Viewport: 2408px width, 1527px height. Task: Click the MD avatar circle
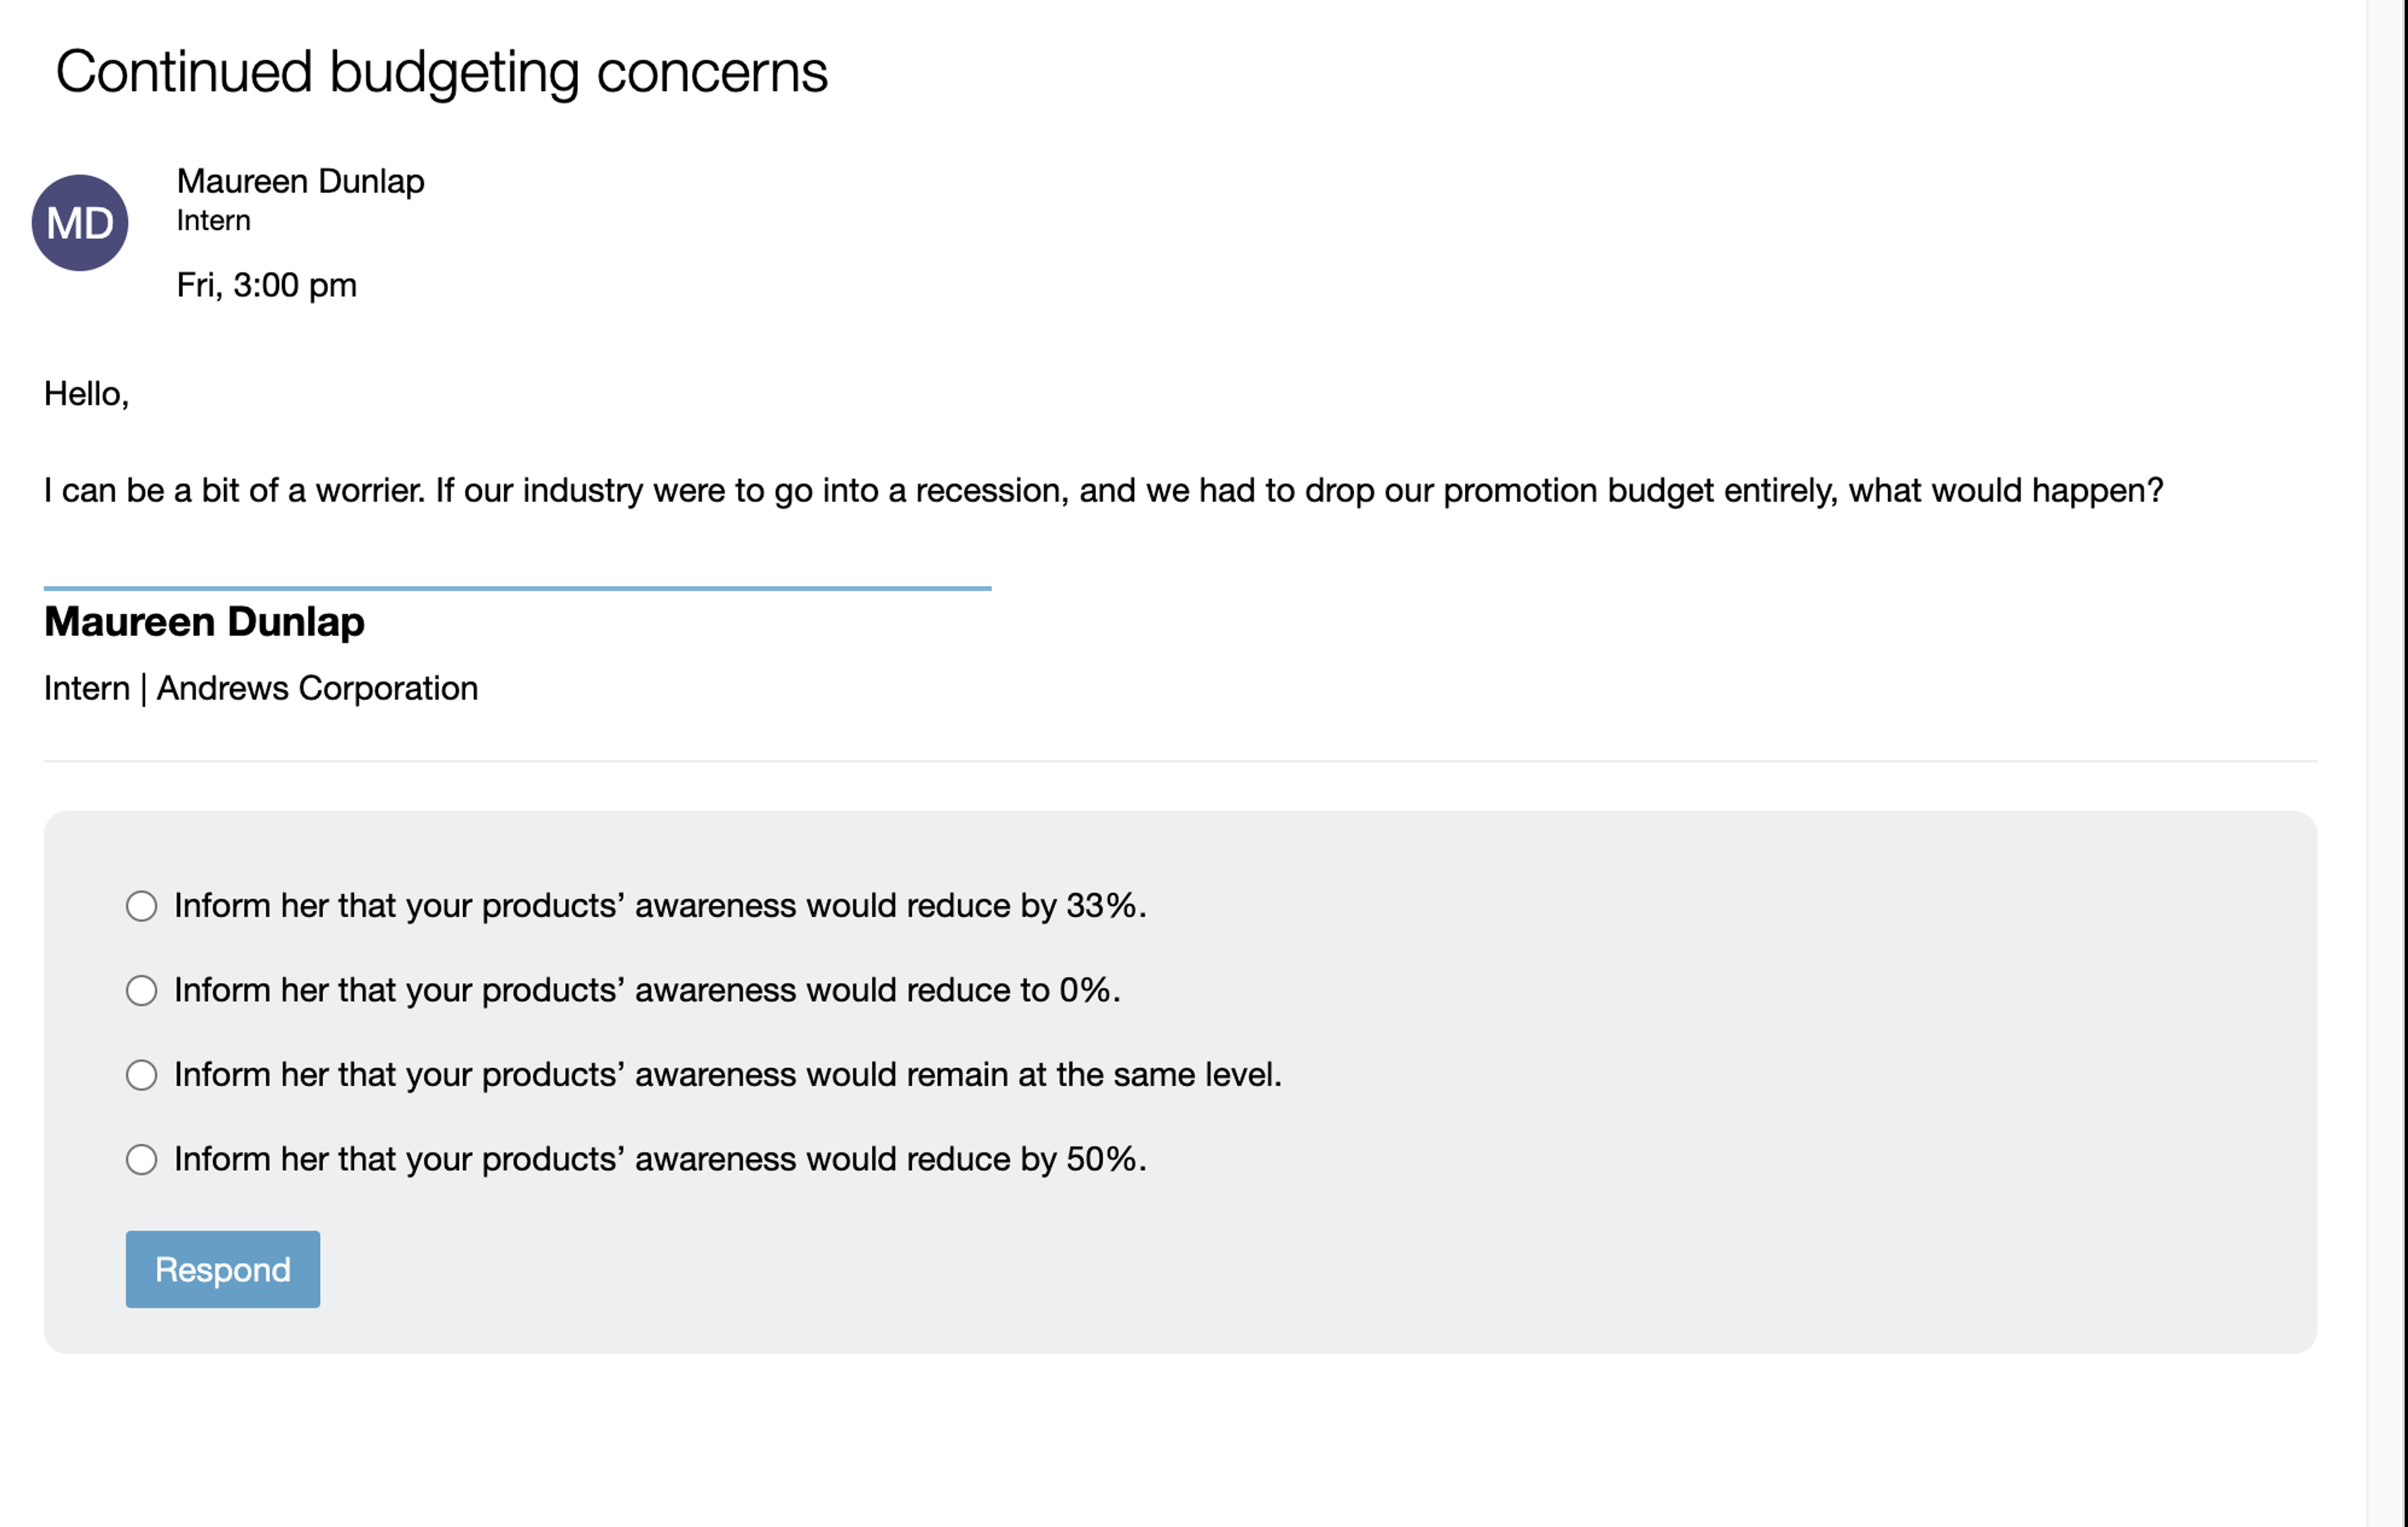(80, 223)
